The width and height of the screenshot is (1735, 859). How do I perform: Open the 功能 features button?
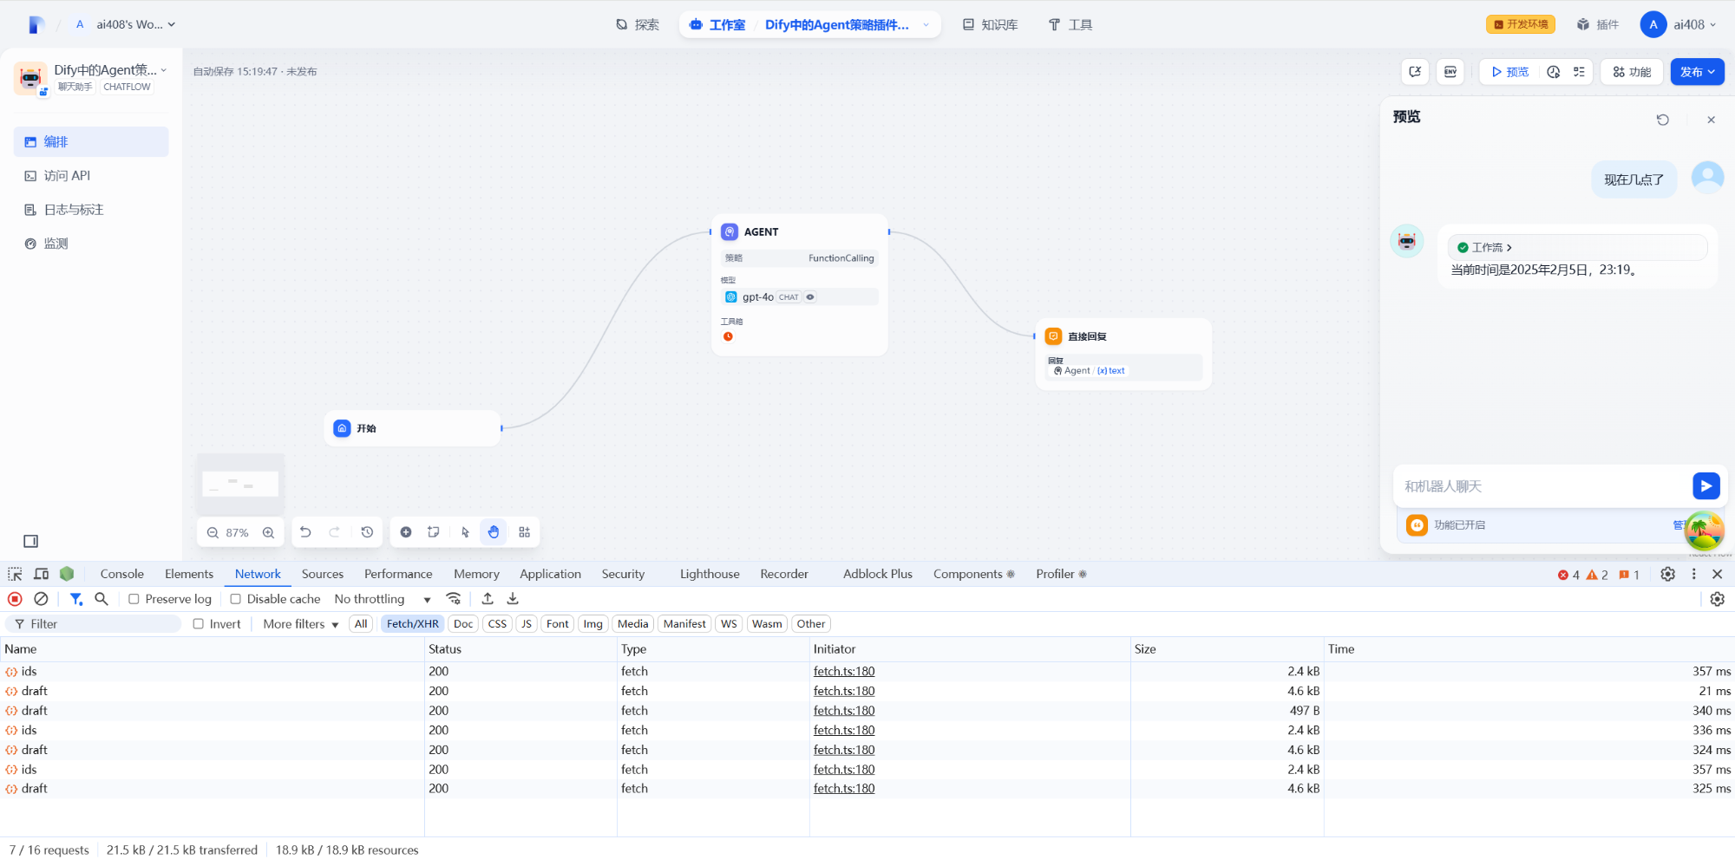pos(1632,72)
